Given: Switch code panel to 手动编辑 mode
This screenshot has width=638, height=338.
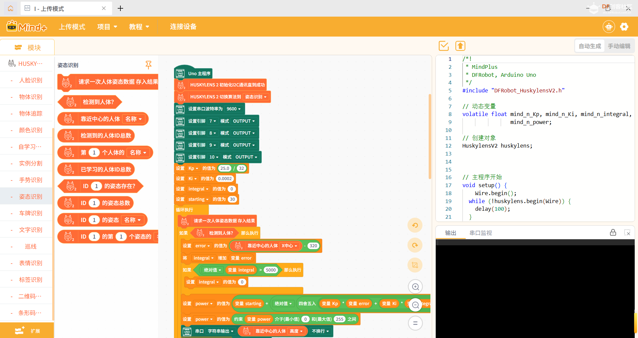Looking at the screenshot, I should (x=619, y=46).
